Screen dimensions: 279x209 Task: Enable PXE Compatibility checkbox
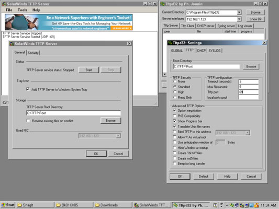(x=174, y=116)
